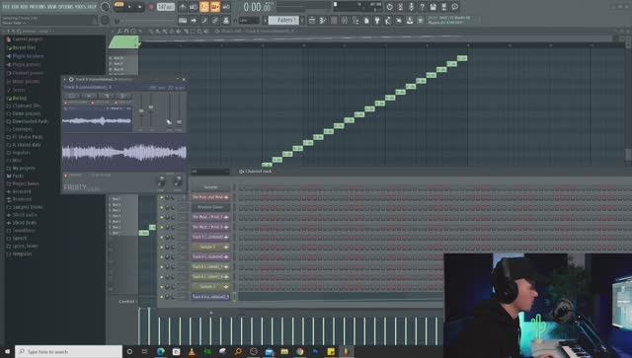Click the undo history icon
Viewport: 632px width, 358px height.
coord(389,7)
